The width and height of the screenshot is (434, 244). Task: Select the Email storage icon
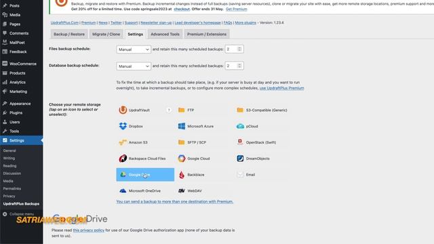[x=240, y=175]
